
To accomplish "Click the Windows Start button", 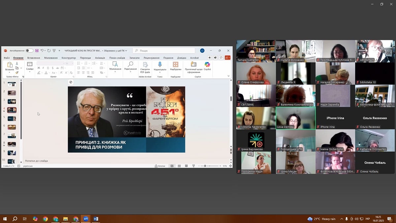I will coord(5,219).
